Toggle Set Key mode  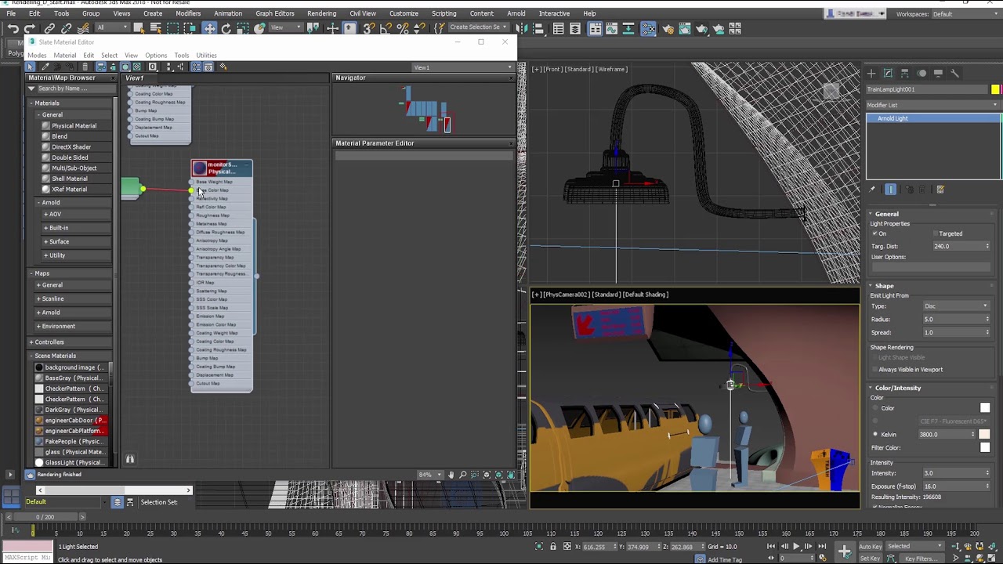871,559
